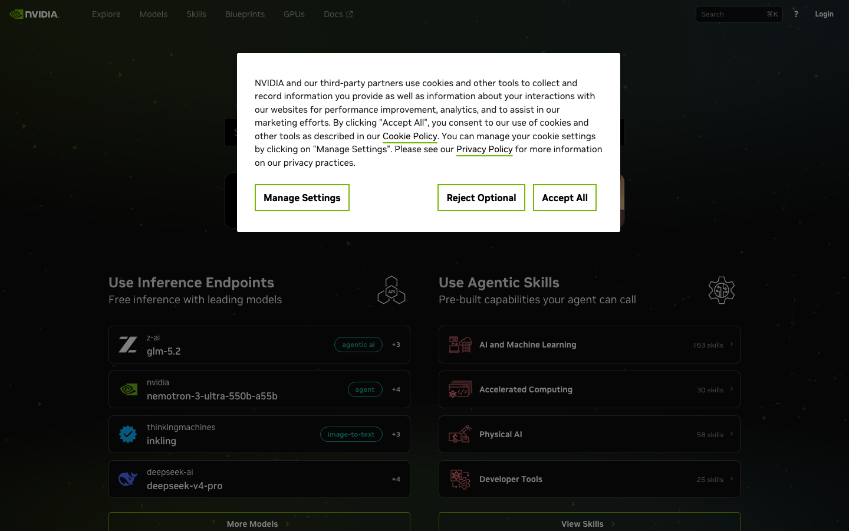Click the Developer Tools gear icon
Viewport: 849px width, 531px height.
[460, 479]
